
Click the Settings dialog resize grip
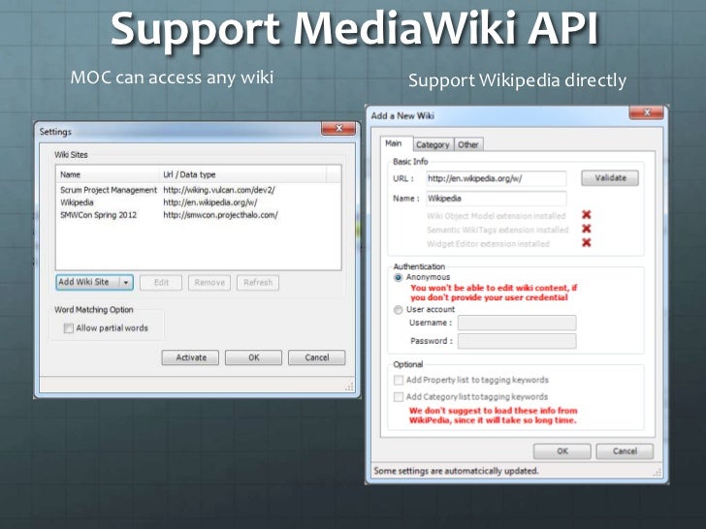(349, 387)
